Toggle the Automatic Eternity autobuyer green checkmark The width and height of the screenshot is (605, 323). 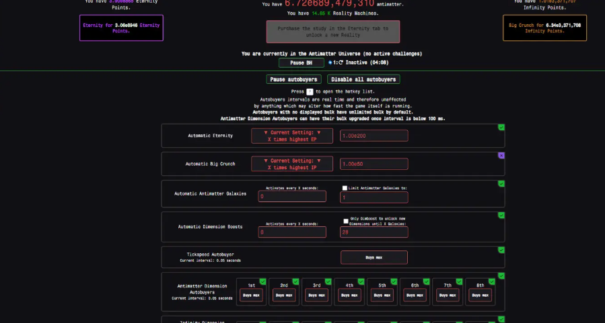[x=501, y=128]
